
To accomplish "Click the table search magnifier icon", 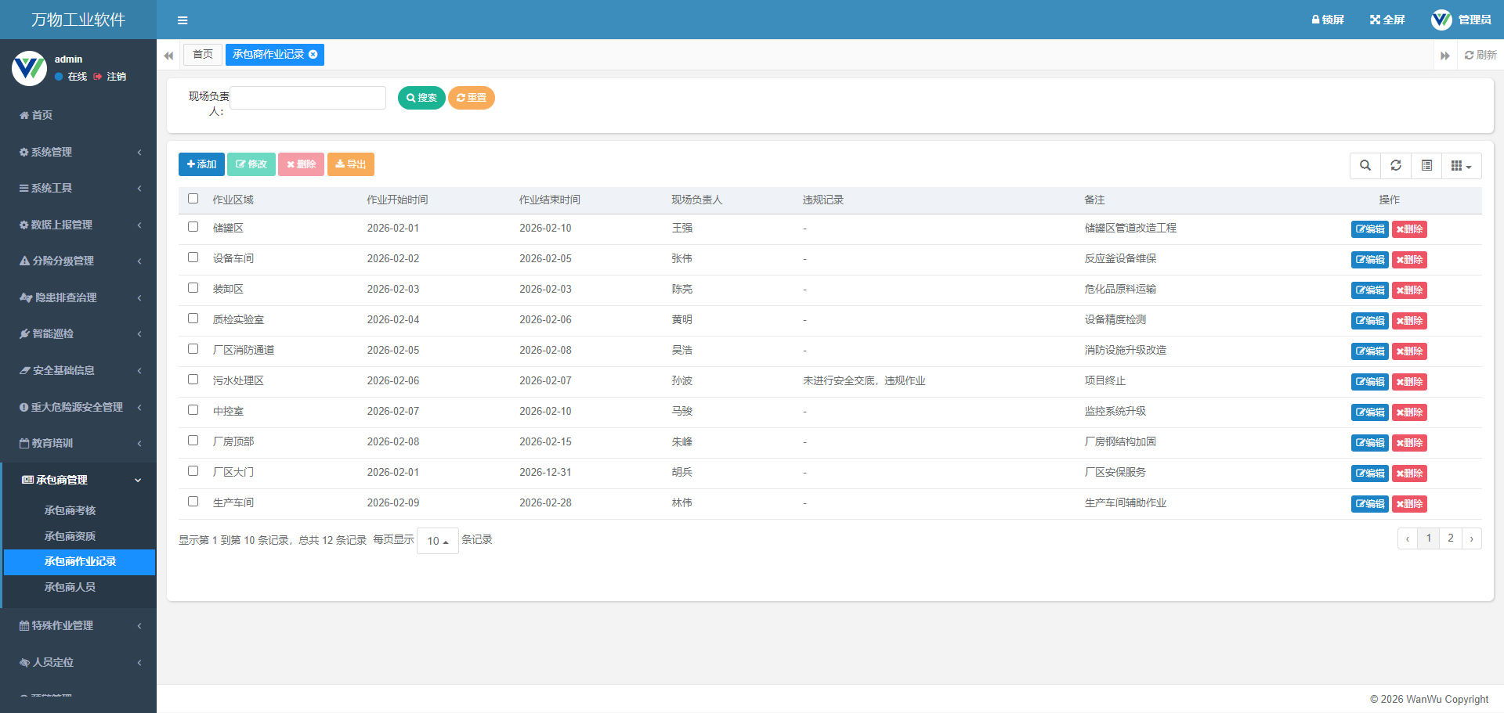I will 1365,166.
